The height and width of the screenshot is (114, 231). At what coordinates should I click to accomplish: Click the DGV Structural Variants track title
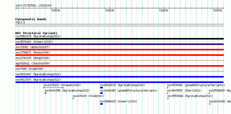pos(36,33)
